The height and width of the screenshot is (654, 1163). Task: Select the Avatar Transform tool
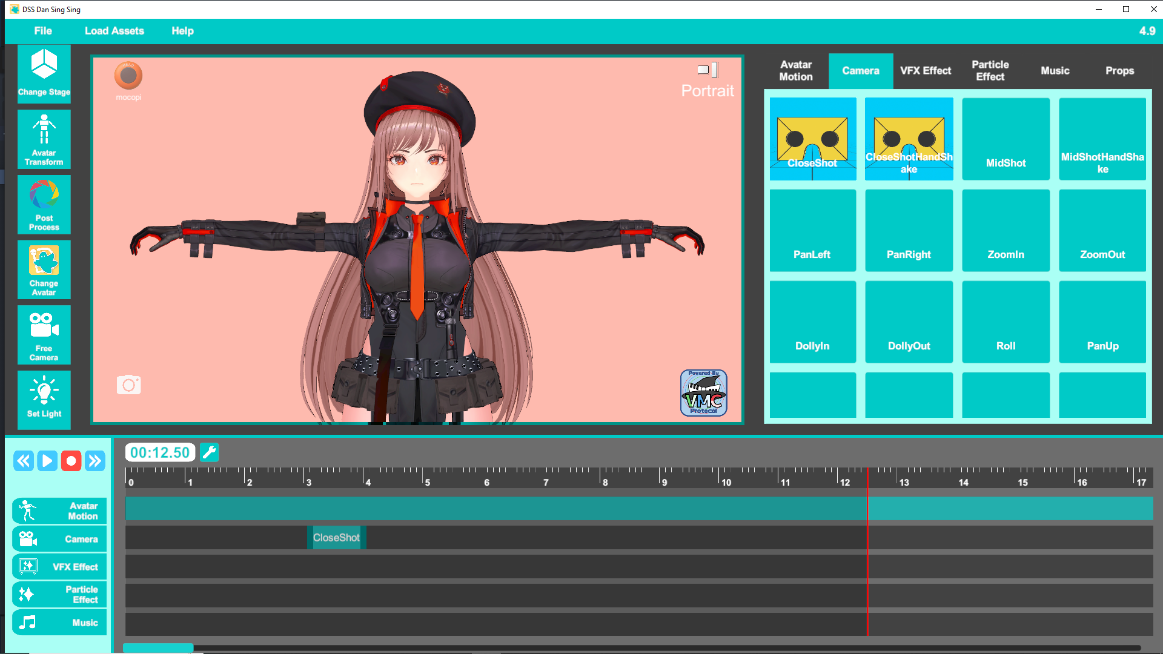43,139
